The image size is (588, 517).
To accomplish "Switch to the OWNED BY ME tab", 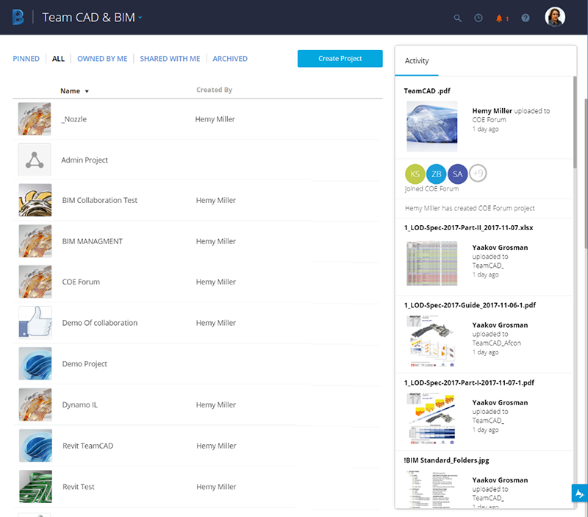I will pyautogui.click(x=102, y=59).
